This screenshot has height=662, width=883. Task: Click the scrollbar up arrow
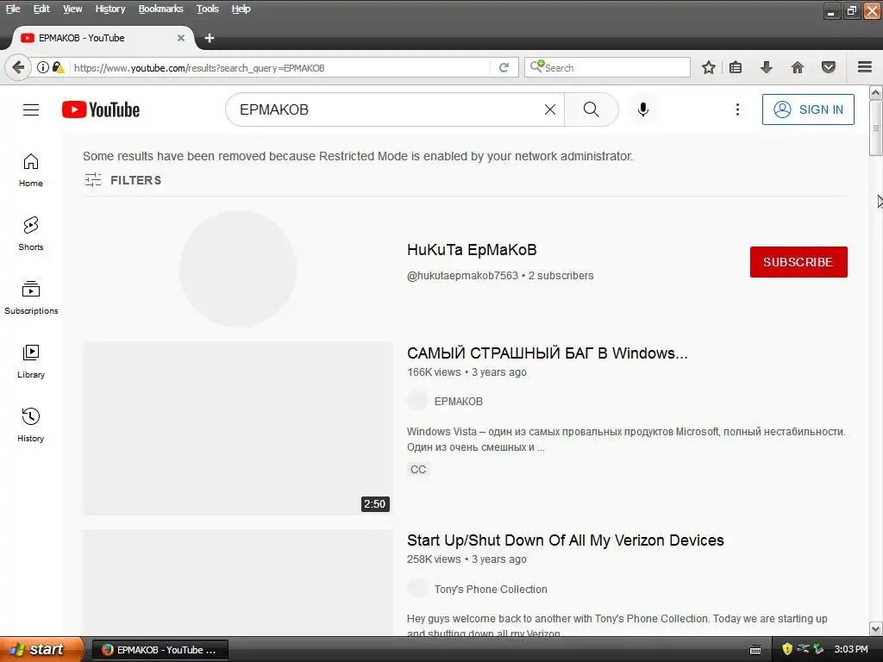[x=876, y=92]
